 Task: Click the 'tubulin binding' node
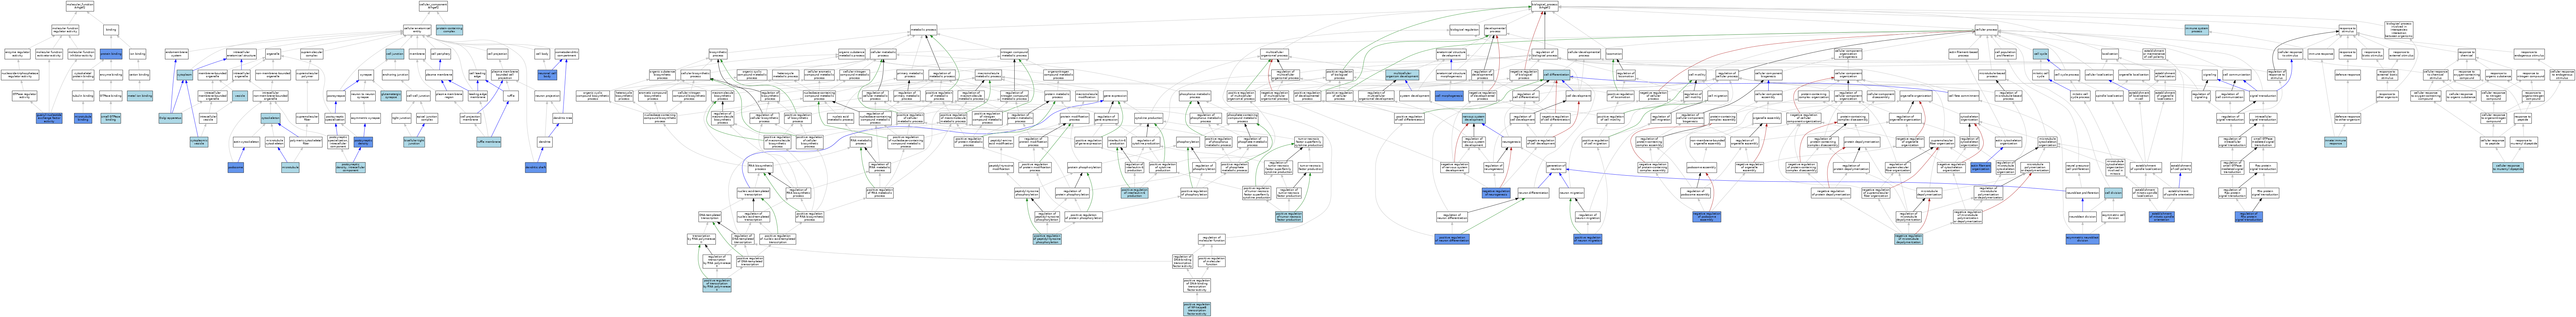[x=83, y=96]
